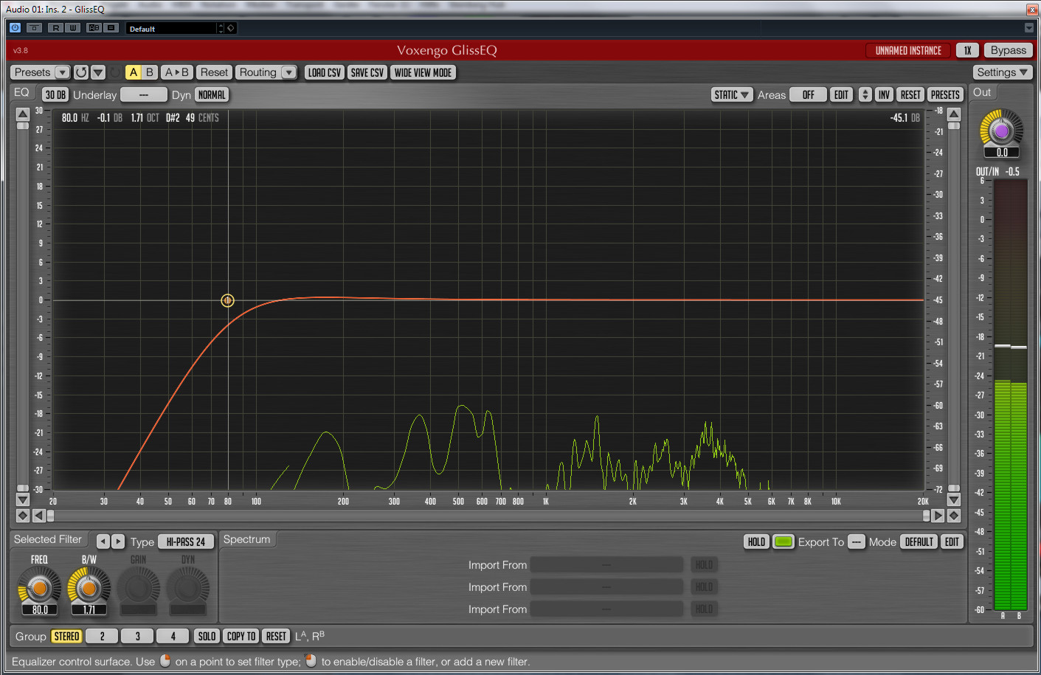Enable Write automation (W) button

[x=72, y=27]
